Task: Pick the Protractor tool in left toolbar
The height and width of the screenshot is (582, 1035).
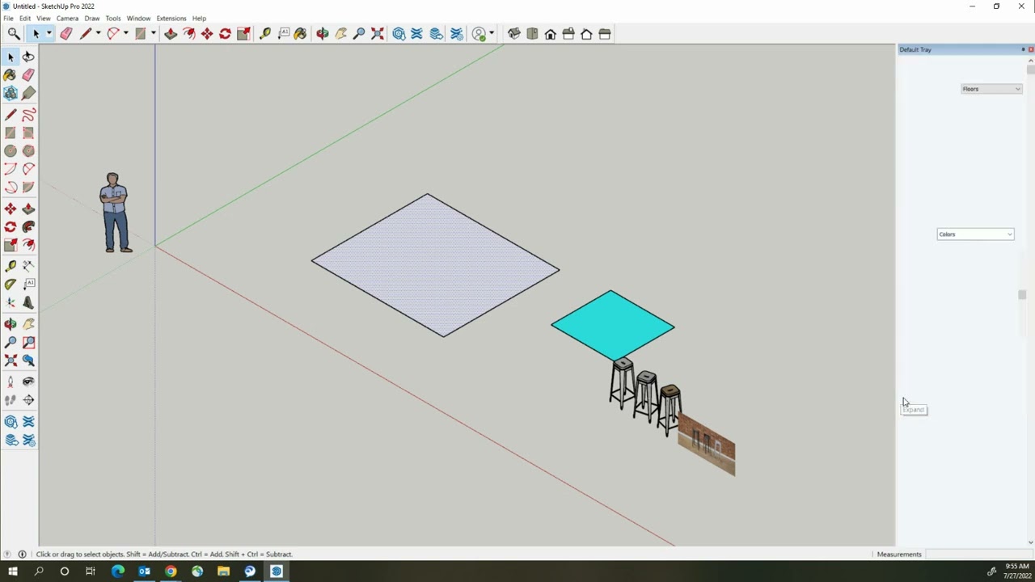Action: [x=11, y=284]
